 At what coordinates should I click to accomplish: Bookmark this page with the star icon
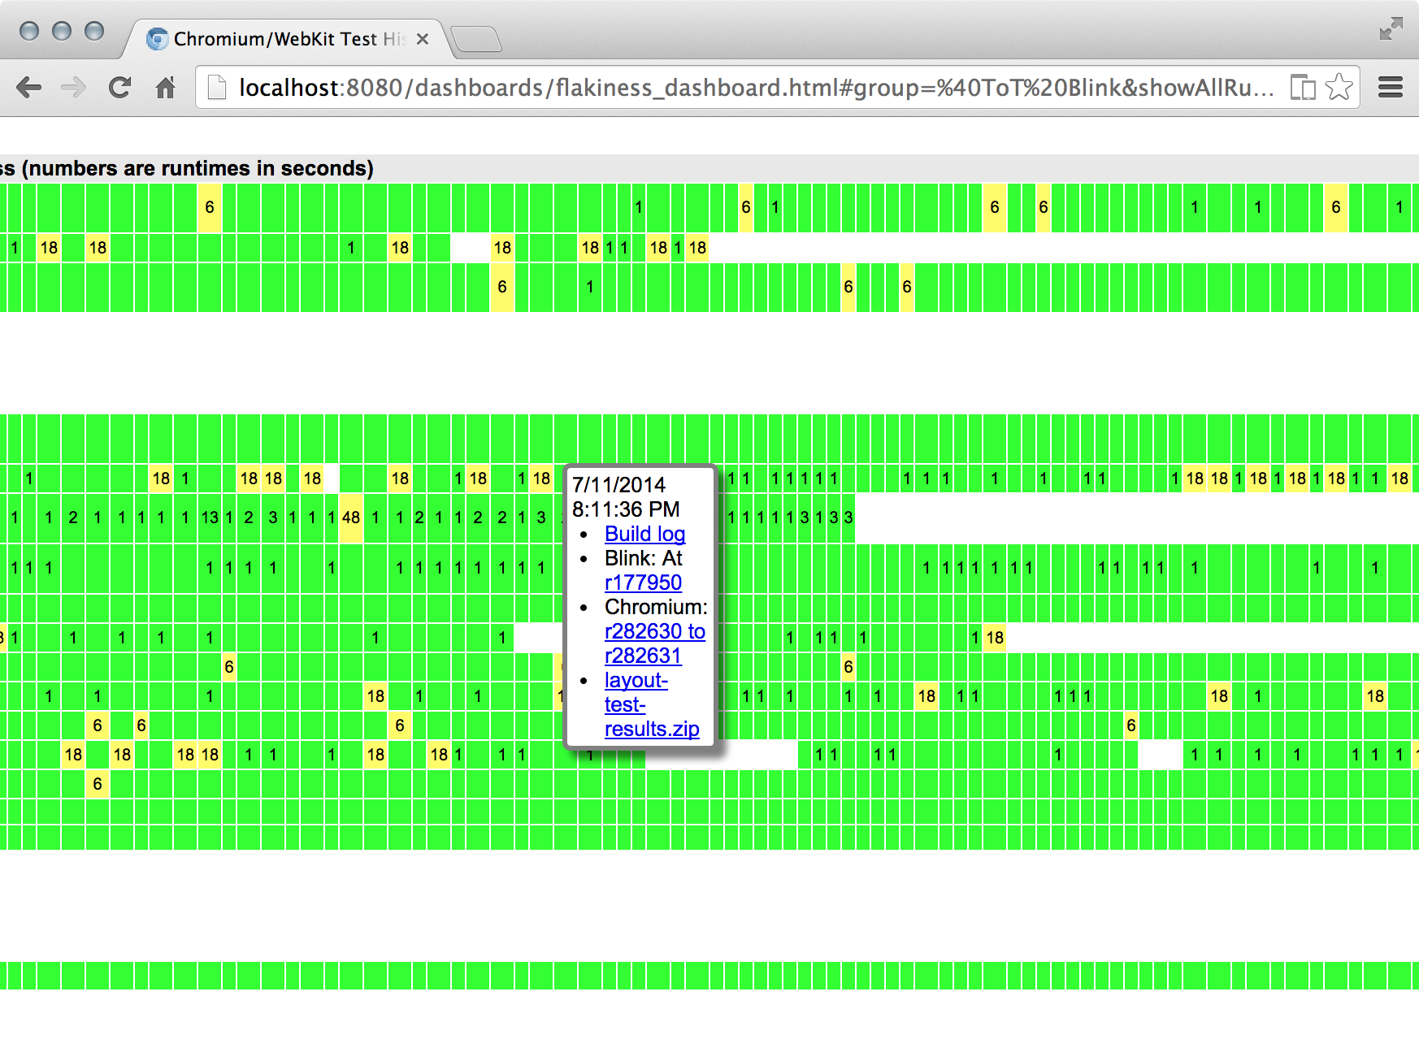[1339, 87]
